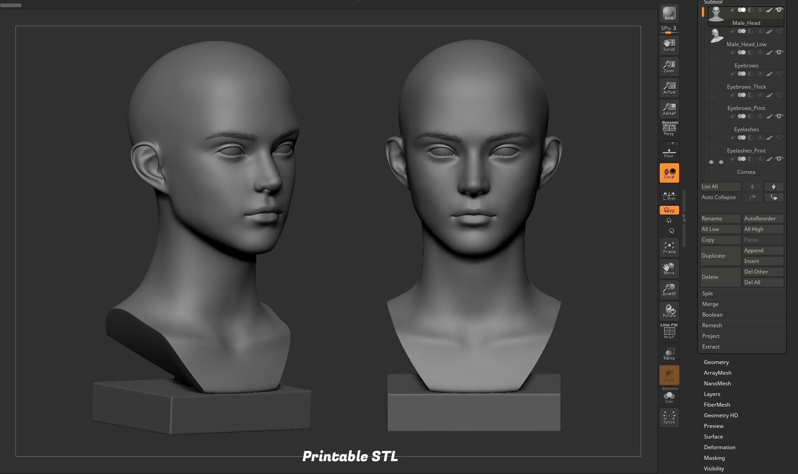Select the Scroll canvas tool
This screenshot has height=474, width=798.
pyautogui.click(x=669, y=45)
